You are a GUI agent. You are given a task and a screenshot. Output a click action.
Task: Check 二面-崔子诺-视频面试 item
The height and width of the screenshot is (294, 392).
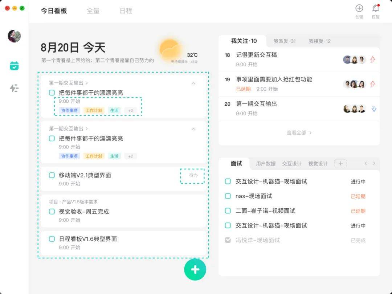point(228,211)
